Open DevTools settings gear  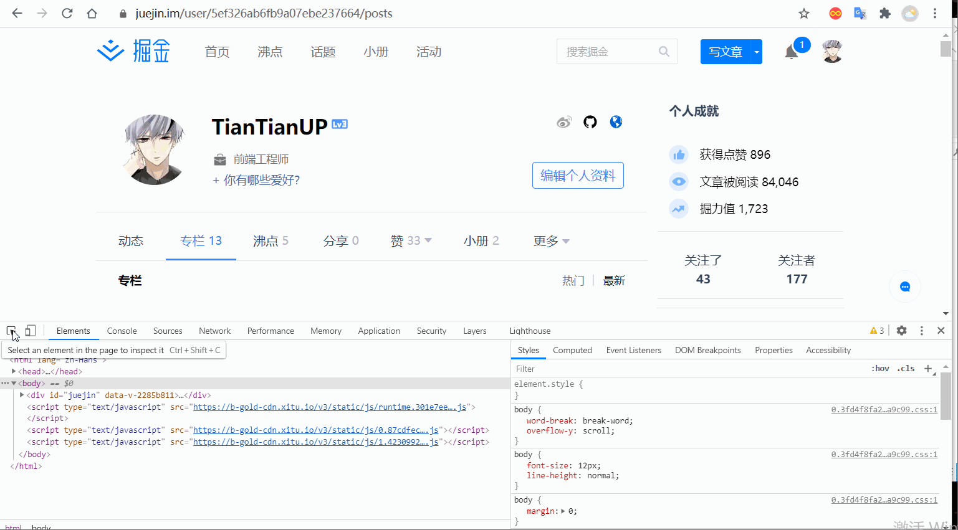tap(902, 331)
